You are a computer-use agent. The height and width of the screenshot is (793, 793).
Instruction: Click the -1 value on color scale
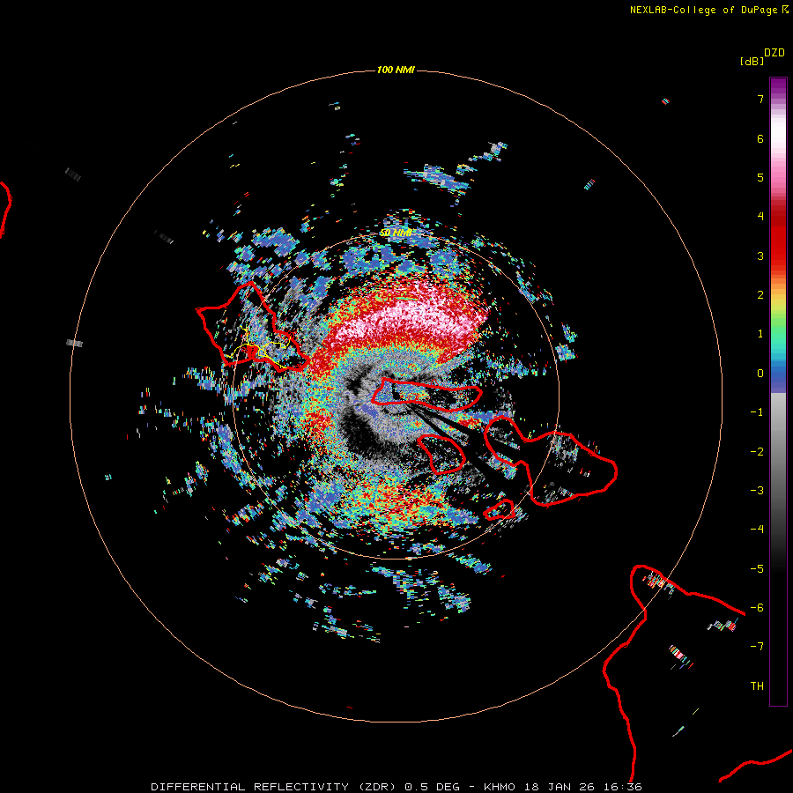coord(757,412)
